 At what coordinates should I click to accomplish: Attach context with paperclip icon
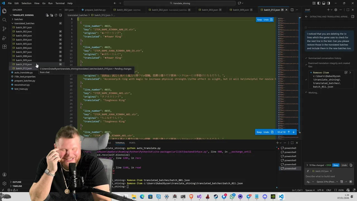click(308, 171)
